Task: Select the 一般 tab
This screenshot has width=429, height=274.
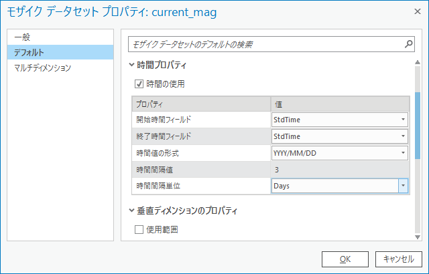Action: coord(23,37)
